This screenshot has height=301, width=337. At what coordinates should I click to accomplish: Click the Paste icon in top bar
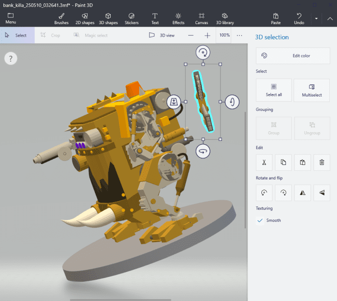(275, 19)
